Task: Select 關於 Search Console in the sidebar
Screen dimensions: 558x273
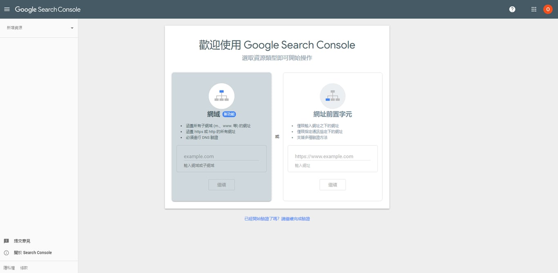Action: click(33, 253)
